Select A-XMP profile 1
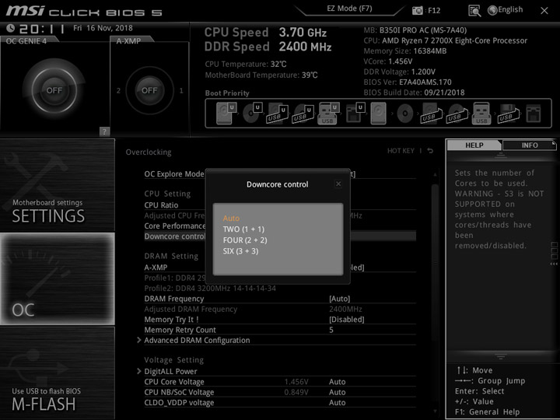The height and width of the screenshot is (420, 560). [181, 91]
